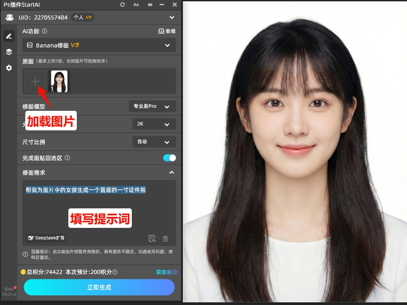Click the 获取积分 link
Image resolution: width=407 pixels, height=305 pixels.
[x=166, y=272]
